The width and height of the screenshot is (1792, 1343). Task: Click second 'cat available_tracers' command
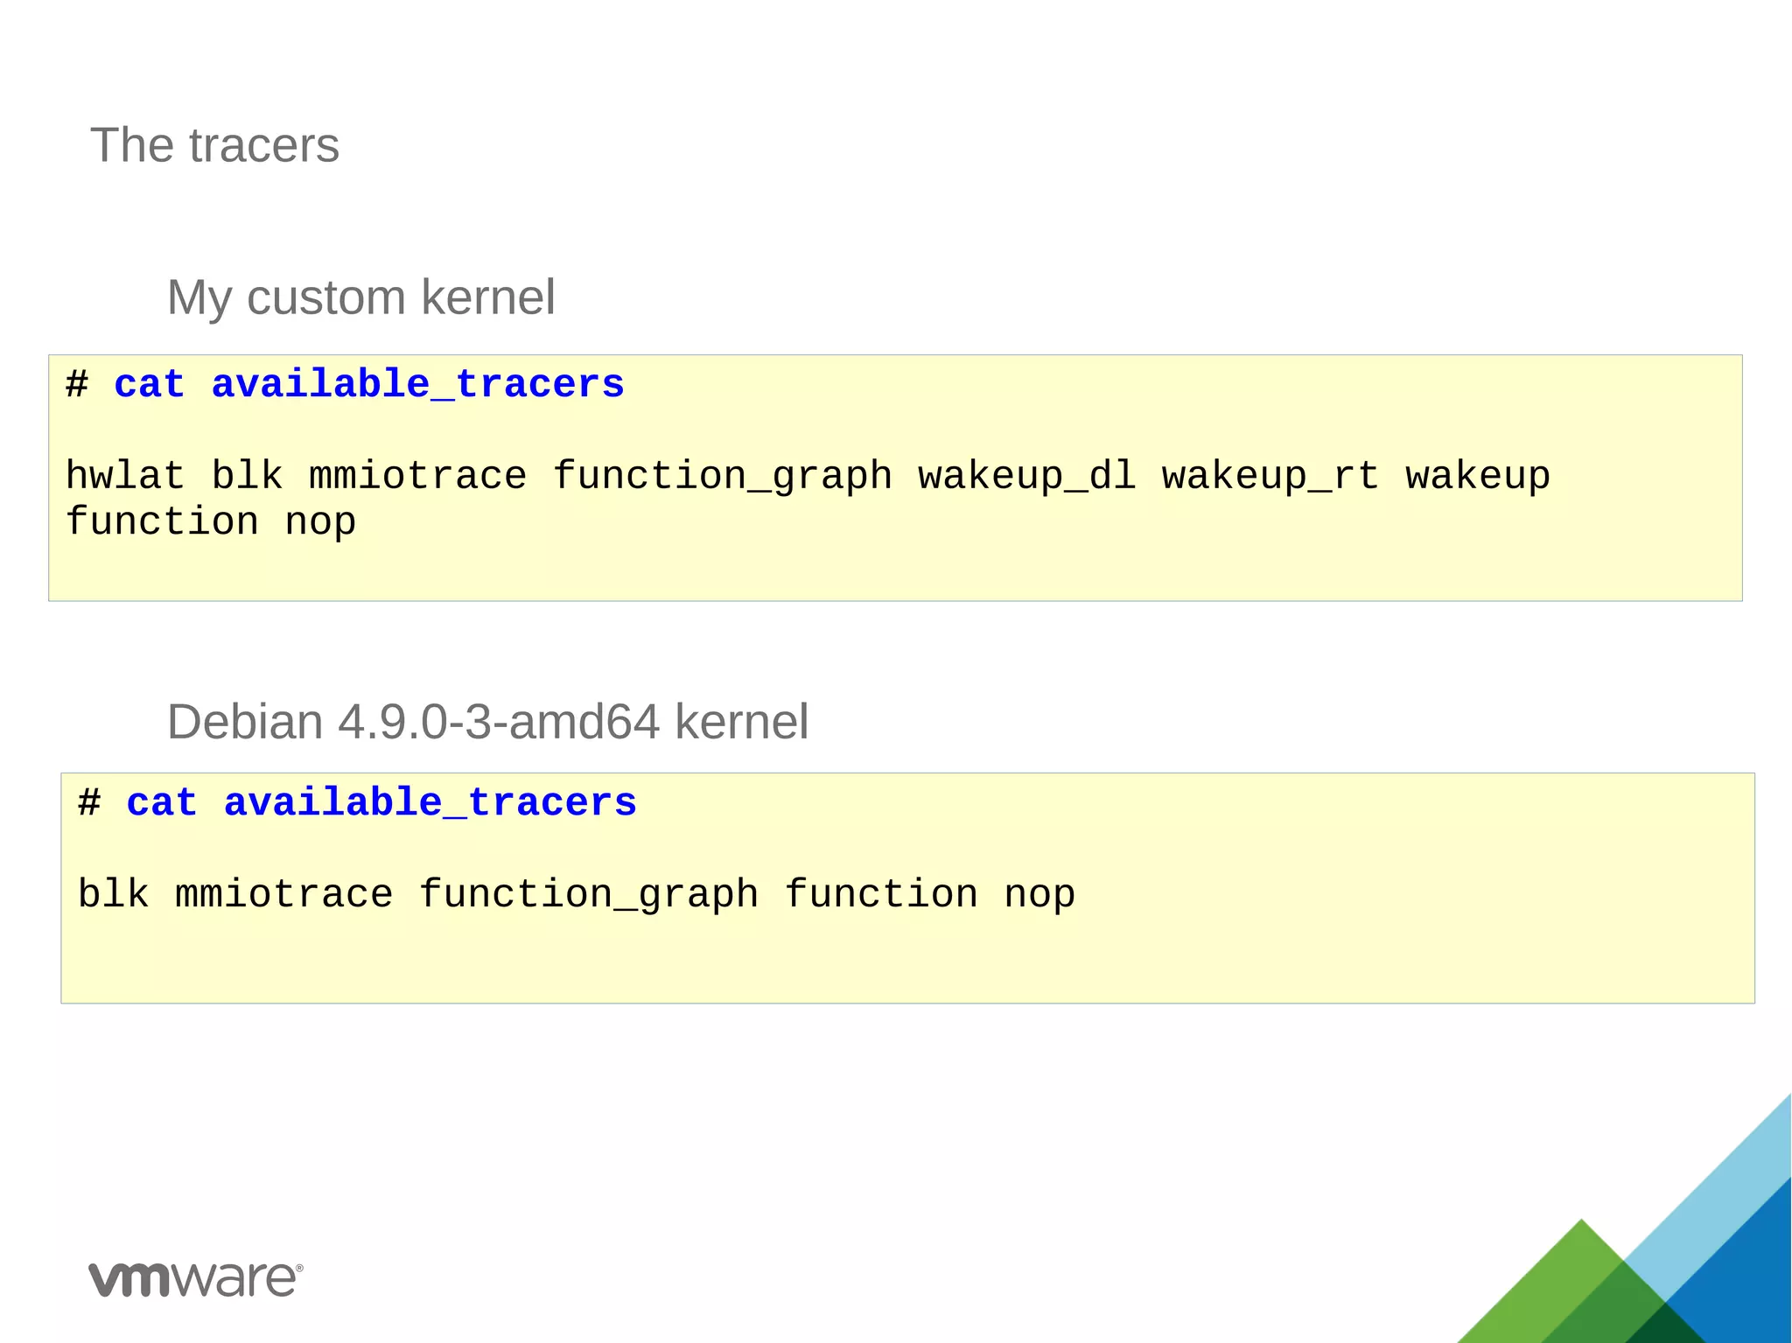click(381, 803)
